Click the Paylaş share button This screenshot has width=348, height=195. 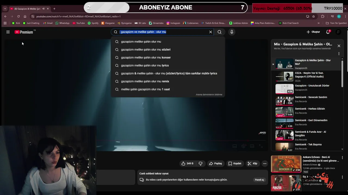216,164
